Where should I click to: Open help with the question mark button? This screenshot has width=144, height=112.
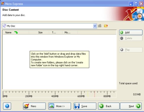point(7,106)
